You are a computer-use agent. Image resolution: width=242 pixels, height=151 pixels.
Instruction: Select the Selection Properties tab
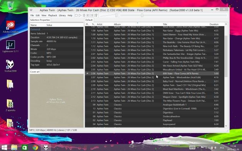pyautogui.click(x=40, y=20)
